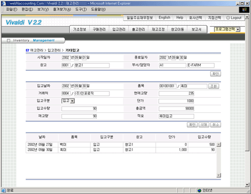Image resolution: width=251 pixels, height=194 pixels.
Task: Click the 단가 field showing 1000
Action: tap(176, 101)
